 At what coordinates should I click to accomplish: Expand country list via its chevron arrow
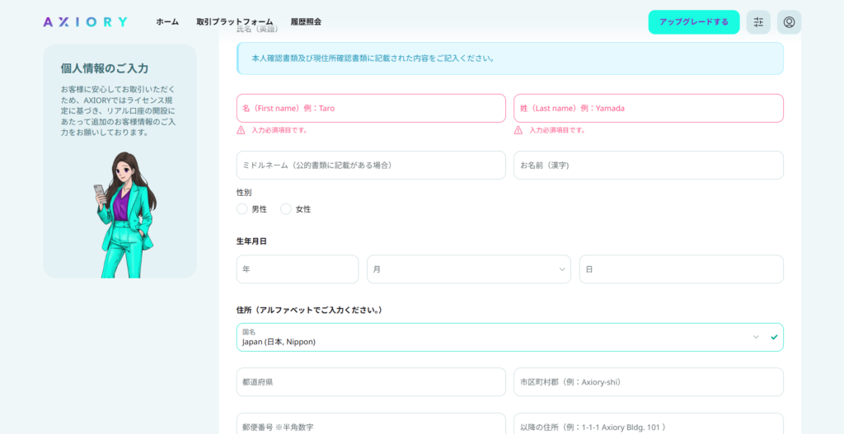point(757,337)
